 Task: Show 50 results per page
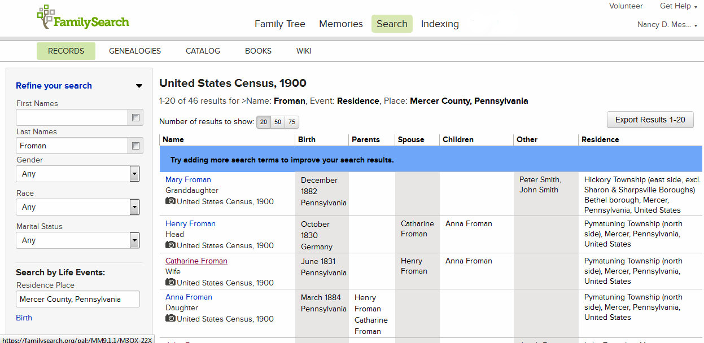(x=277, y=122)
